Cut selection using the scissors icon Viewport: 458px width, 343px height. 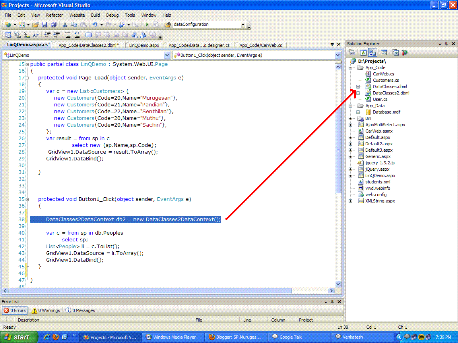point(65,25)
